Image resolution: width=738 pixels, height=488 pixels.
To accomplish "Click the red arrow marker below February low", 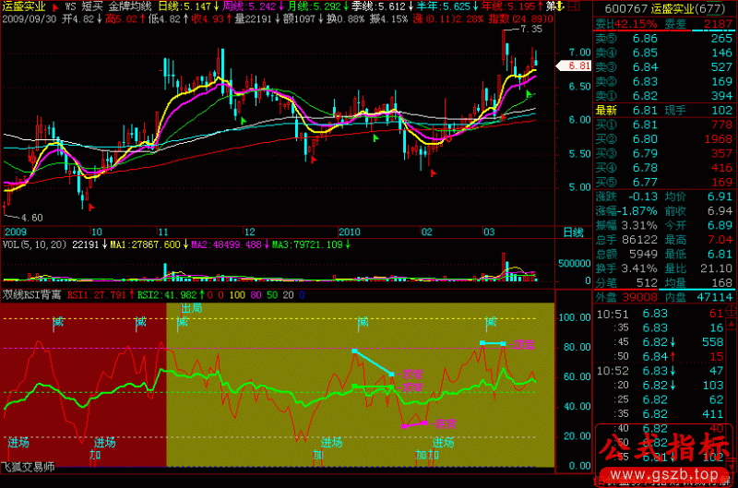I will pos(433,171).
